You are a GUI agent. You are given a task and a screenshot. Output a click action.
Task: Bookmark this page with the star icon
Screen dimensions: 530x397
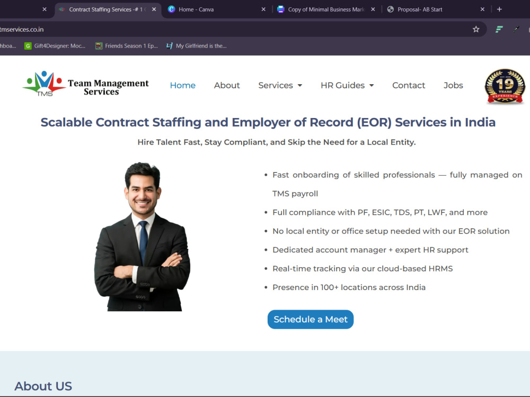coord(476,29)
